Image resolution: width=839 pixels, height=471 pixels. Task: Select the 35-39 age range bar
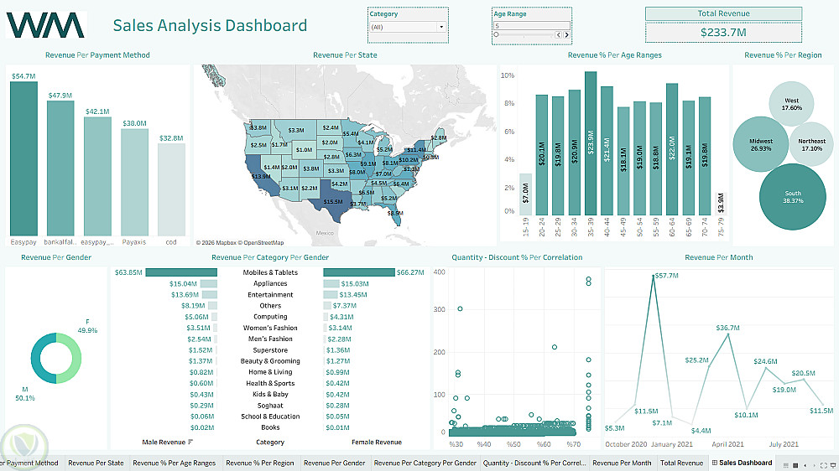point(590,143)
